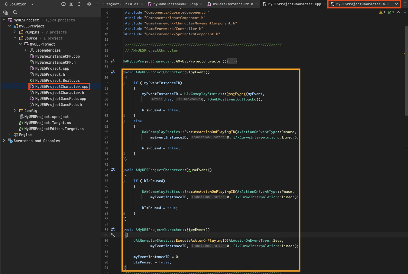
Task: Switch to the MyGameInstanceCPP.cpp tab
Action: click(x=175, y=4)
